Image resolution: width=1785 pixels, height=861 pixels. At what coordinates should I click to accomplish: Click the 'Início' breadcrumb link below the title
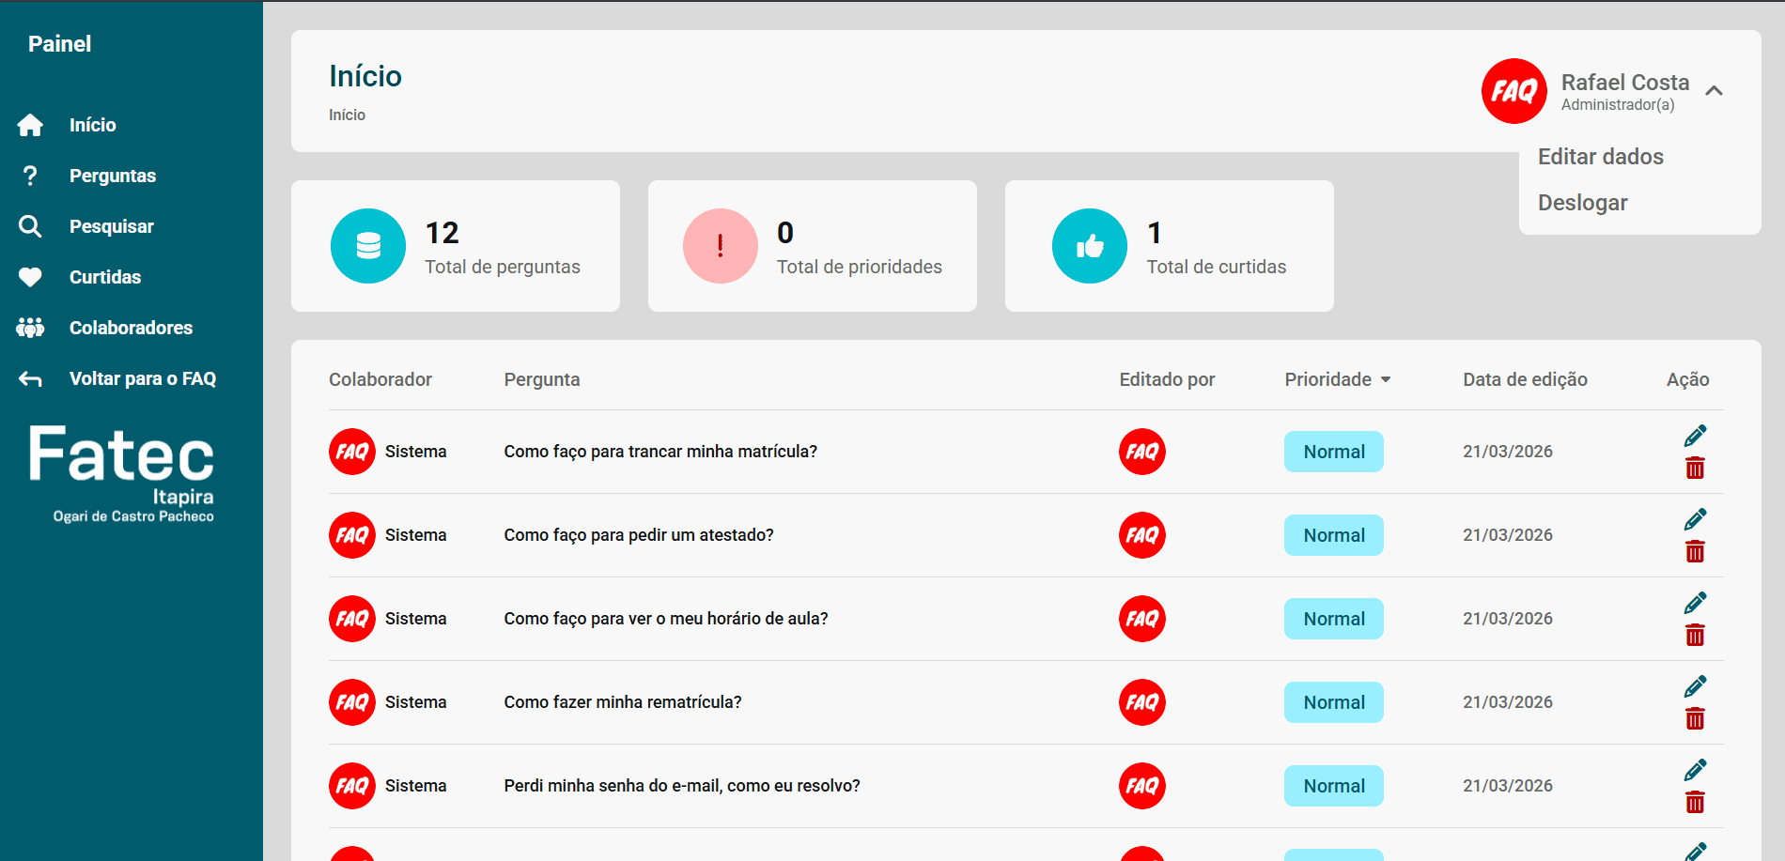click(347, 115)
